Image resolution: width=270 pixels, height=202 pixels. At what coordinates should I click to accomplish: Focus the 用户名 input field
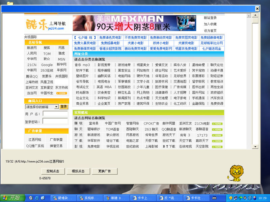pyautogui.click(x=55, y=114)
